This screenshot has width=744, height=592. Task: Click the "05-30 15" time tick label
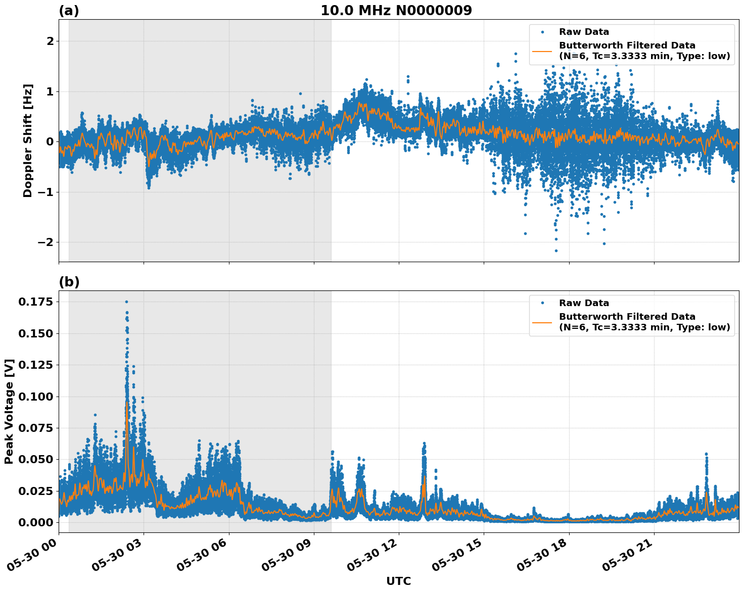460,555
